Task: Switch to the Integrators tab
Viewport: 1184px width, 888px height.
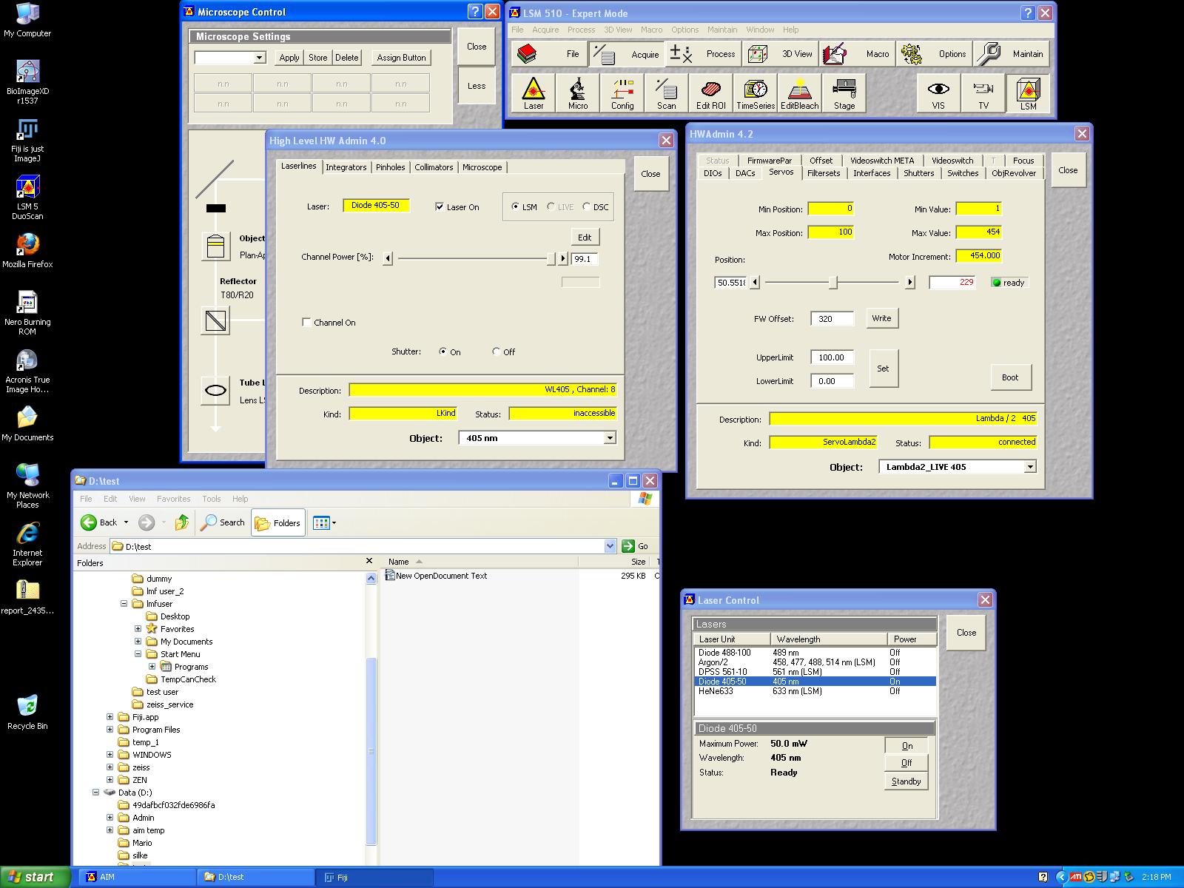Action: (346, 167)
